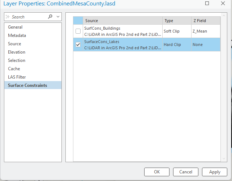232x181 pixels.
Task: Switch to the Metadata tab
Action: pyautogui.click(x=17, y=35)
